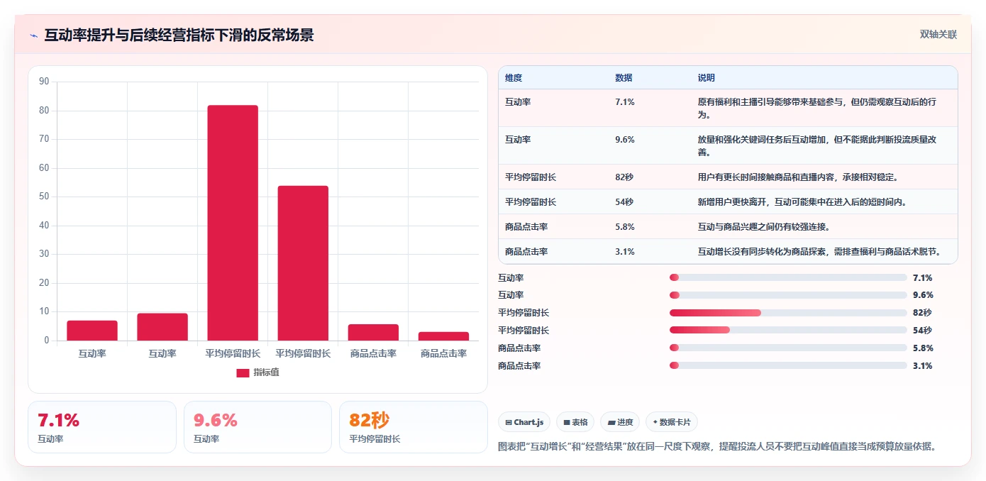Click the 3.1% cell in the table

(x=625, y=252)
